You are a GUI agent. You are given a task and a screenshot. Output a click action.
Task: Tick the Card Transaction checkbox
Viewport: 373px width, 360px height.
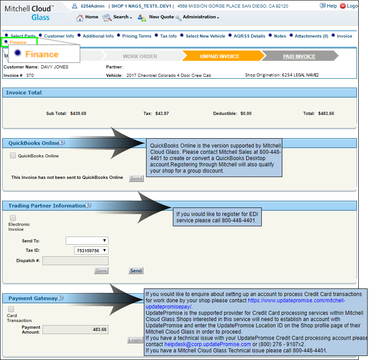tap(11, 309)
